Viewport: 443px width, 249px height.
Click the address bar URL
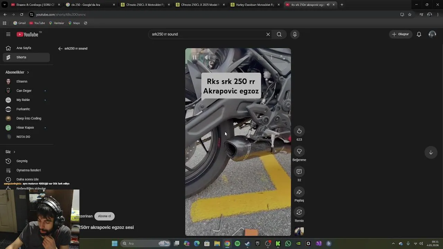tap(61, 15)
